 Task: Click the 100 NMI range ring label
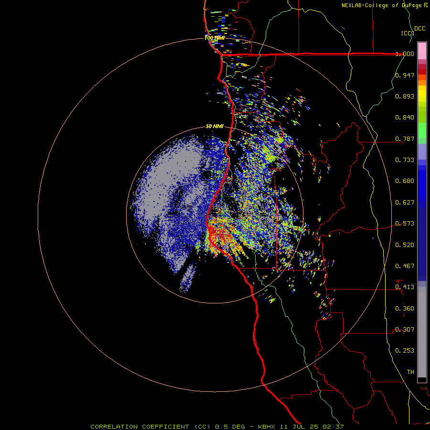tap(215, 38)
